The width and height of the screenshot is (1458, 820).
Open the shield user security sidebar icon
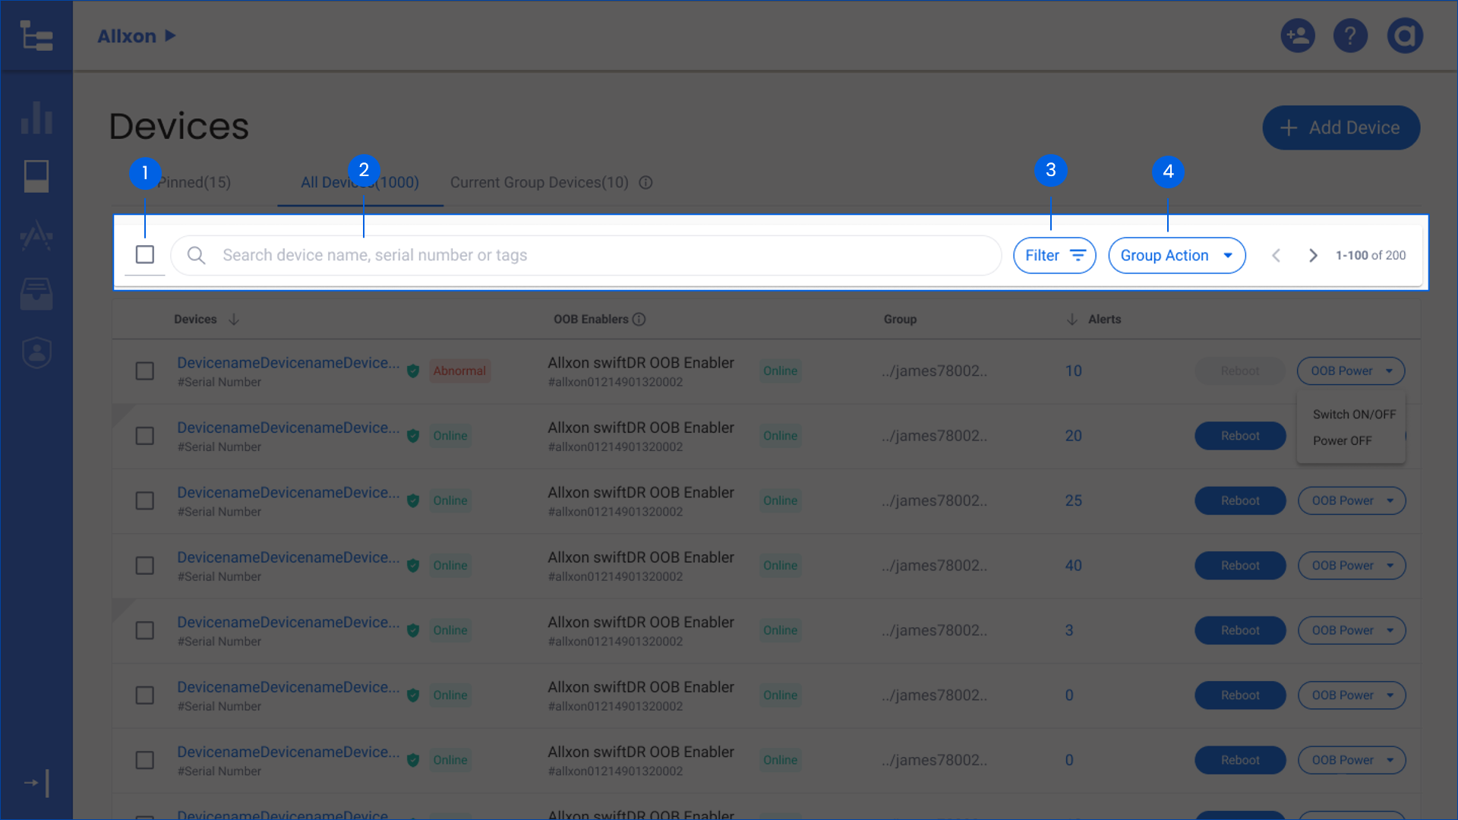36,352
